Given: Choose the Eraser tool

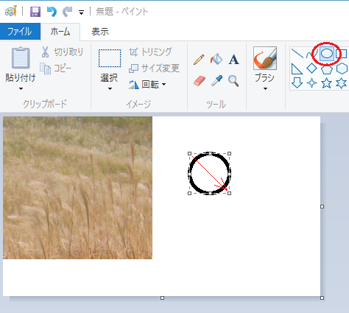Looking at the screenshot, I should coord(200,80).
